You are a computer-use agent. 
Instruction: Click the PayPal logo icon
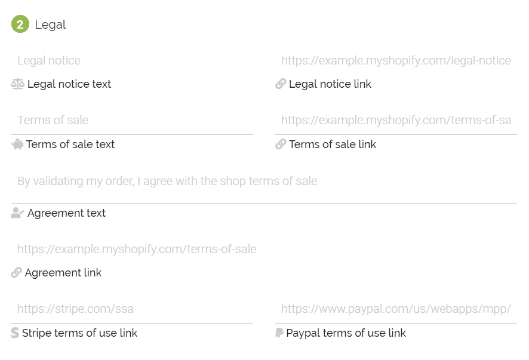[279, 333]
